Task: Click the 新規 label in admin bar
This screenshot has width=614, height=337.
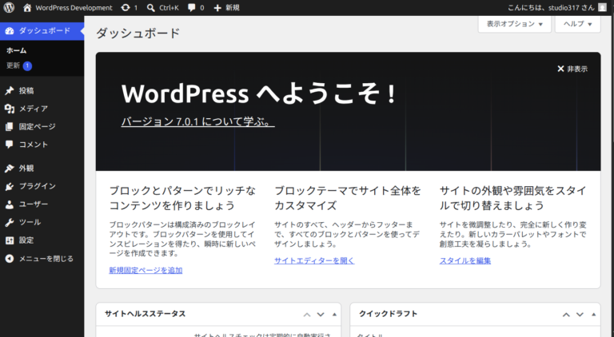Action: pos(233,7)
